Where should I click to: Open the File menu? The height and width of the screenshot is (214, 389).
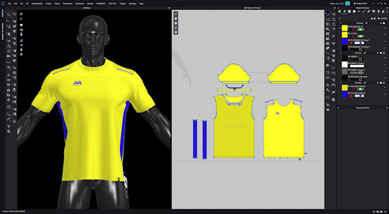click(x=9, y=4)
